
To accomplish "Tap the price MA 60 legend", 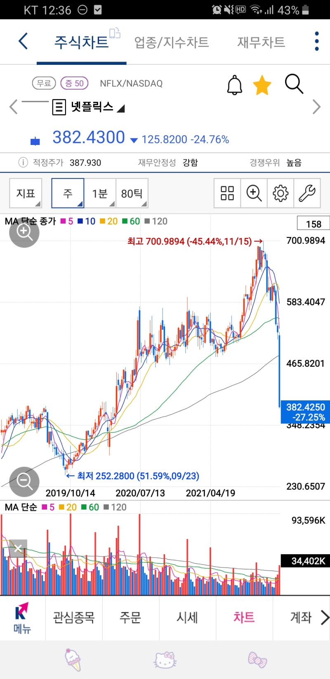I will coord(131,221).
